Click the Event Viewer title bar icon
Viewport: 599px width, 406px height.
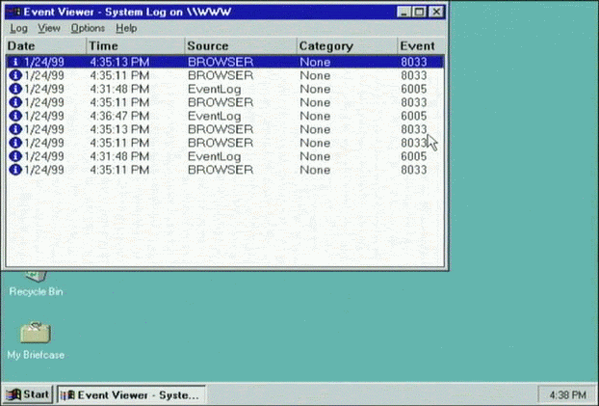click(x=13, y=12)
